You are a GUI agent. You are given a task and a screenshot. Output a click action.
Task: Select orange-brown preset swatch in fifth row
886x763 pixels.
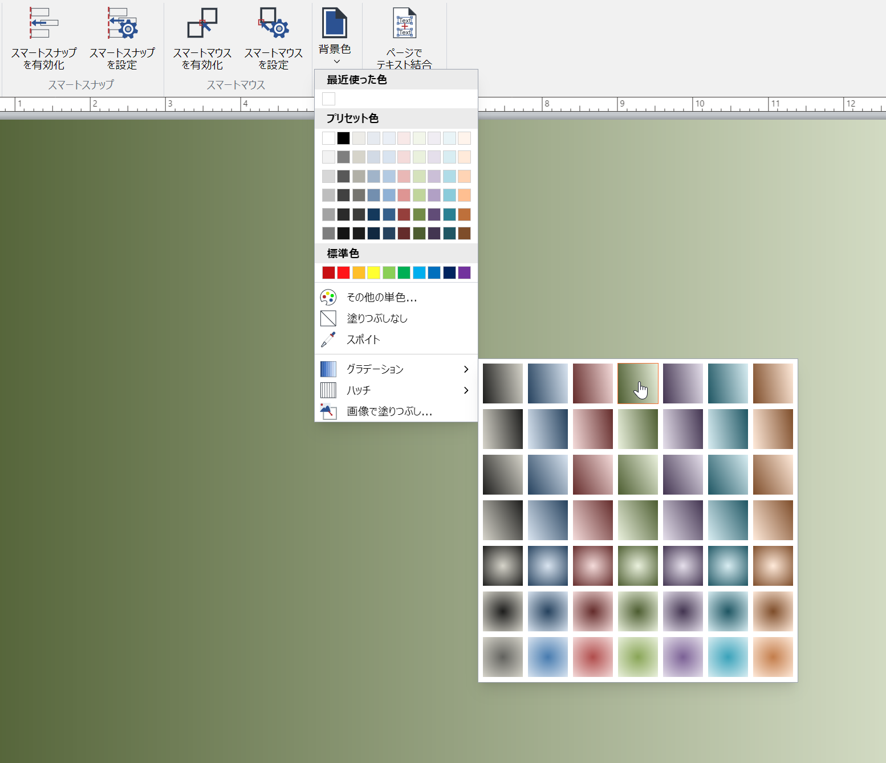pos(464,214)
